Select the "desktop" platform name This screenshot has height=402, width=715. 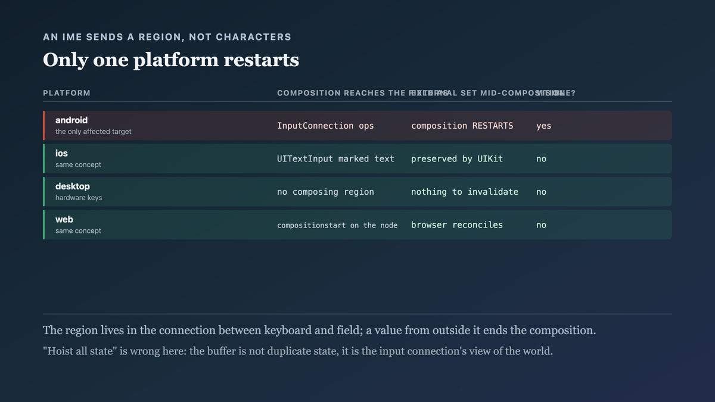[x=73, y=186]
